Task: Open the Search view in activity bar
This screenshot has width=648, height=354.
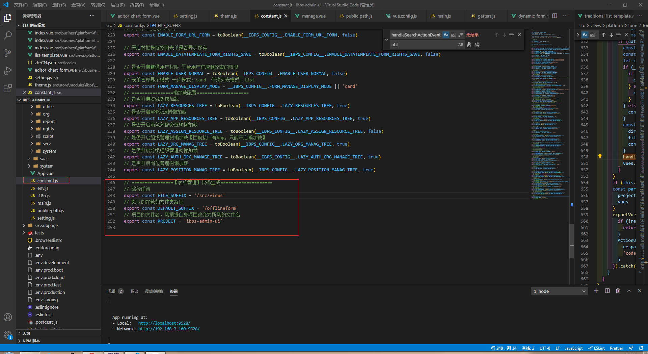Action: coord(7,35)
